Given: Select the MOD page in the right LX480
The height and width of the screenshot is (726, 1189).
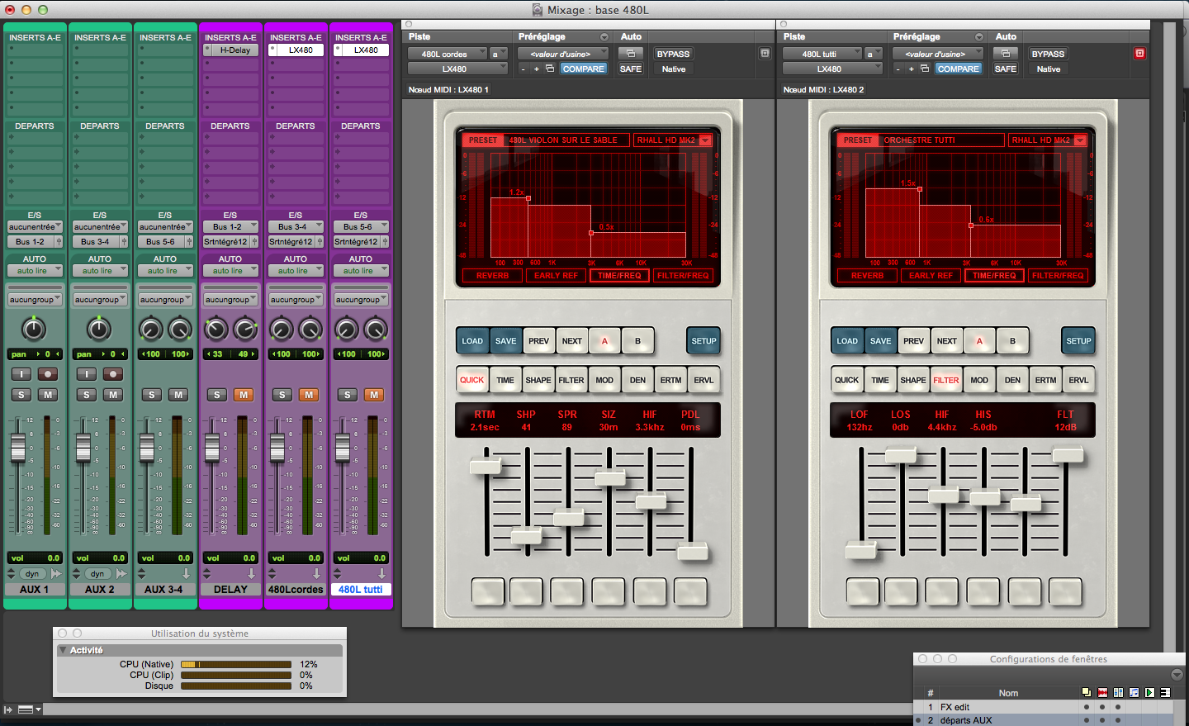Looking at the screenshot, I should tap(979, 379).
